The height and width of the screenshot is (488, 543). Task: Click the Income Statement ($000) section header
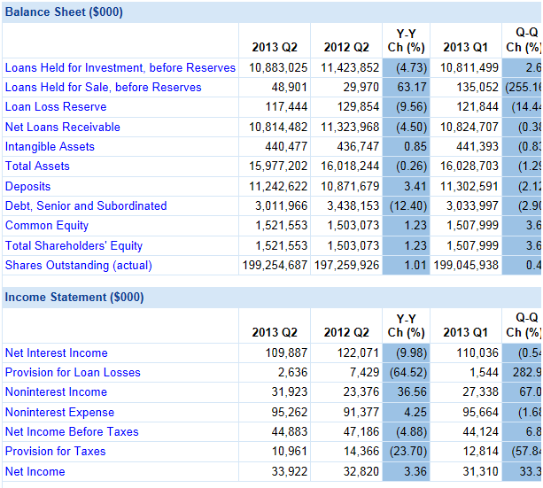[74, 297]
